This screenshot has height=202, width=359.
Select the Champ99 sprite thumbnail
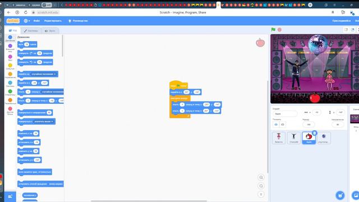pyautogui.click(x=294, y=137)
